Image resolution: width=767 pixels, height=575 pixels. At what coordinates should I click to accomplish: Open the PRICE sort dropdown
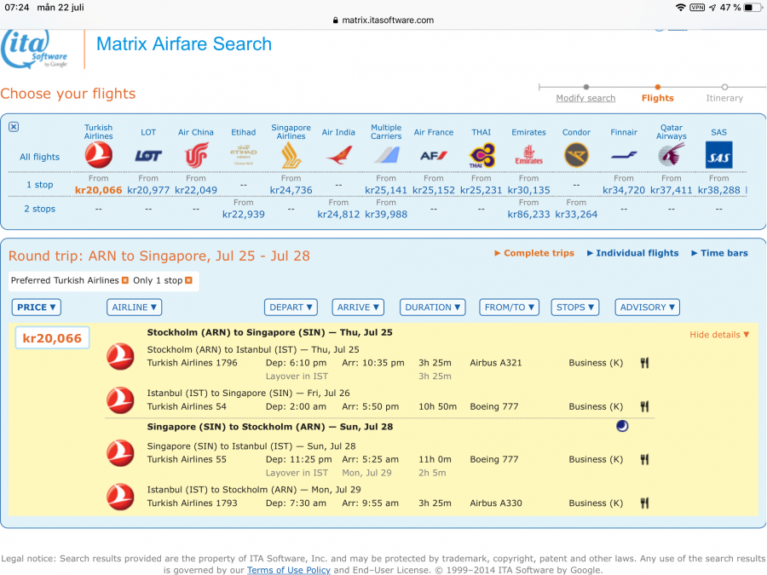37,308
